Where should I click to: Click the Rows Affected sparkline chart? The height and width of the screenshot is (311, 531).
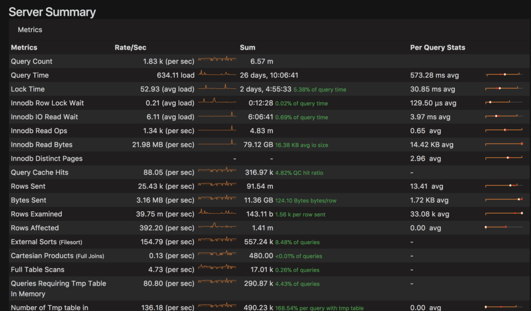(217, 227)
